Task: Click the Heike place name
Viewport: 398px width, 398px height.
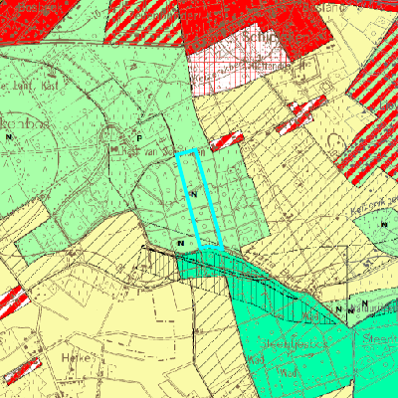Action: [76, 358]
